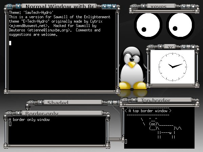Click the 'Top-border' title bar
Image resolution: width=203 pixels, height=152 pixels.
pyautogui.click(x=164, y=100)
